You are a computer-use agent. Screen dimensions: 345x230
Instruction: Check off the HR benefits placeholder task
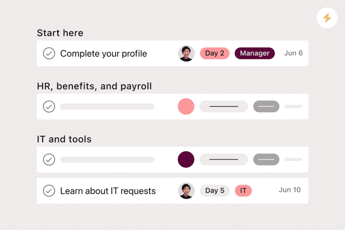(49, 107)
